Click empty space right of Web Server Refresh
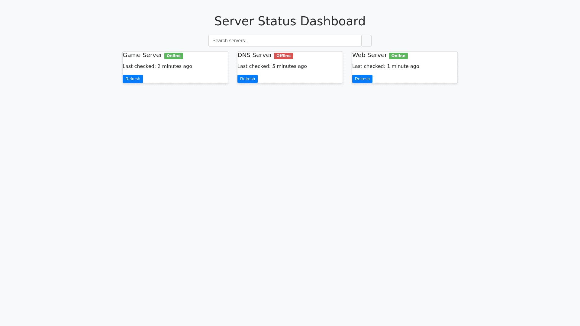This screenshot has width=580, height=326. click(414, 79)
